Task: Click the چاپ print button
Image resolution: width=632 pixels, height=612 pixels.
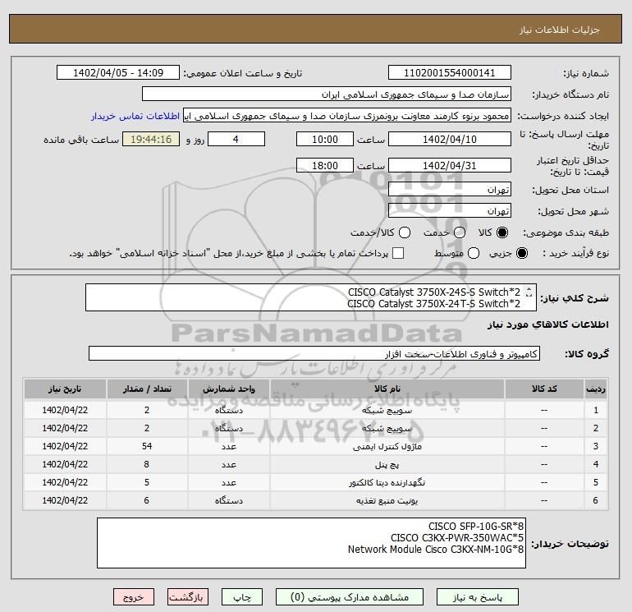Action: [x=242, y=597]
